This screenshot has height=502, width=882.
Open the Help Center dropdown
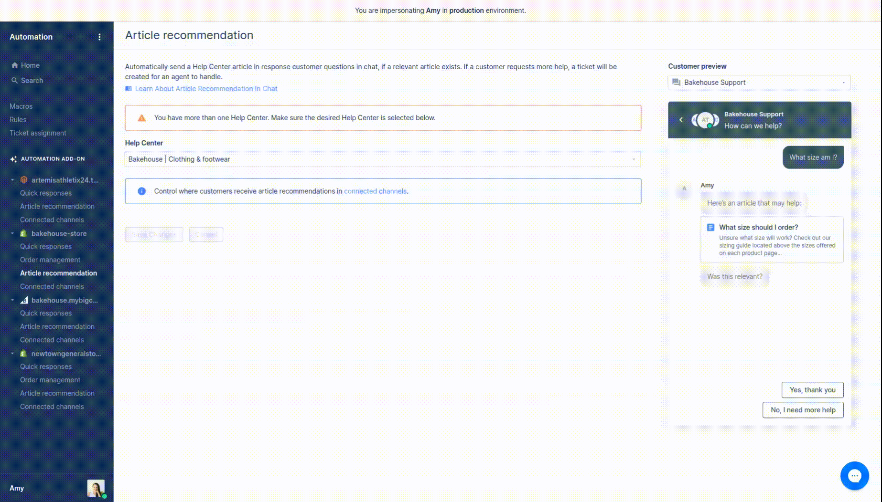pos(383,159)
